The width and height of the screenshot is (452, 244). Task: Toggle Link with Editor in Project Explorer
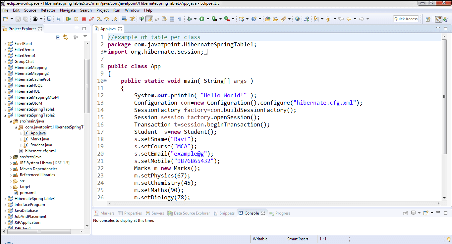point(65,37)
